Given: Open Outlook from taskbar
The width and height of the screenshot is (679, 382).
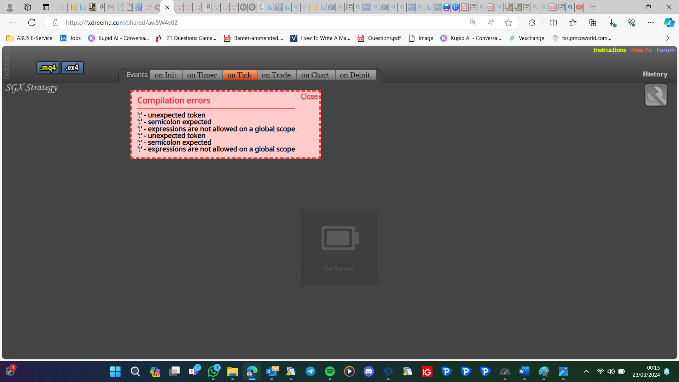Looking at the screenshot, I should click(272, 371).
